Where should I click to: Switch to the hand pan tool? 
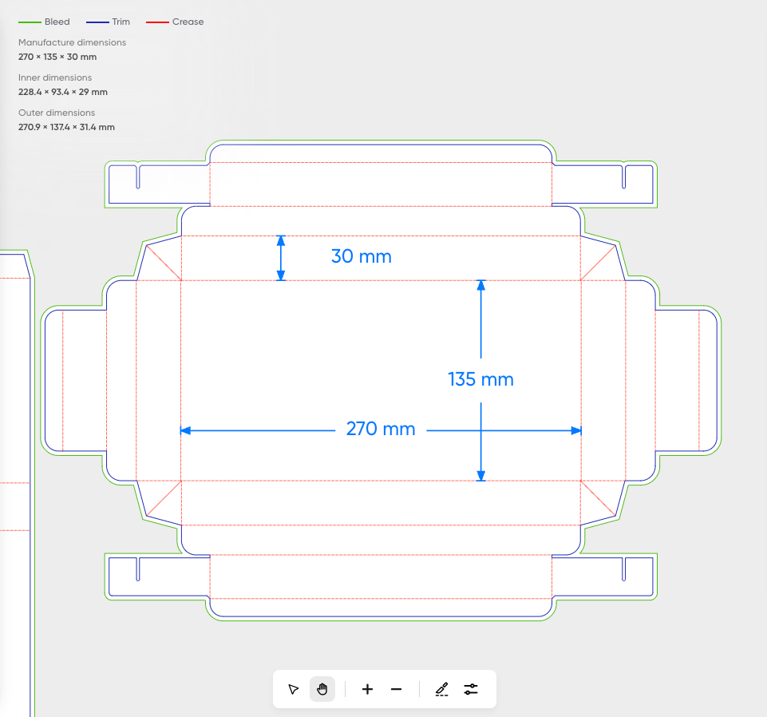(x=322, y=689)
